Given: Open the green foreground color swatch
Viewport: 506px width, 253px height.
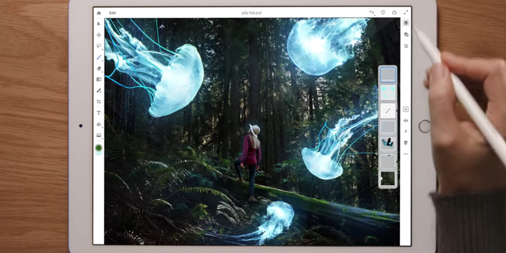Looking at the screenshot, I should click(99, 148).
